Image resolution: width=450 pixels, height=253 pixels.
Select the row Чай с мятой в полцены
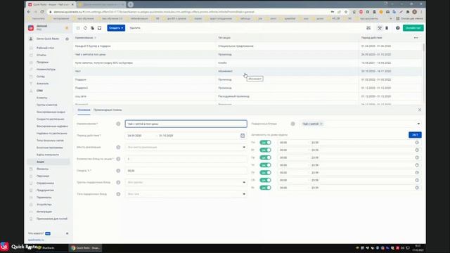tap(248, 55)
